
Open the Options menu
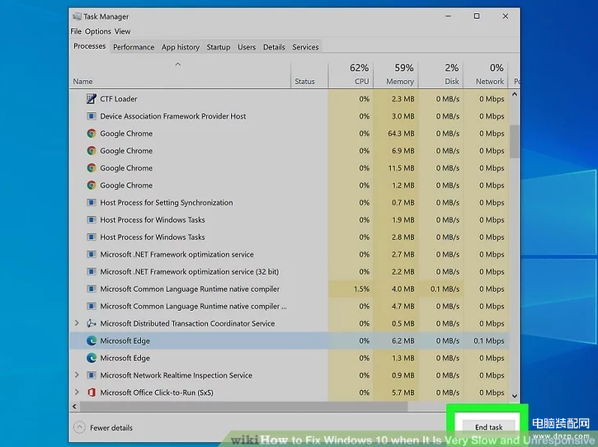[x=98, y=31]
